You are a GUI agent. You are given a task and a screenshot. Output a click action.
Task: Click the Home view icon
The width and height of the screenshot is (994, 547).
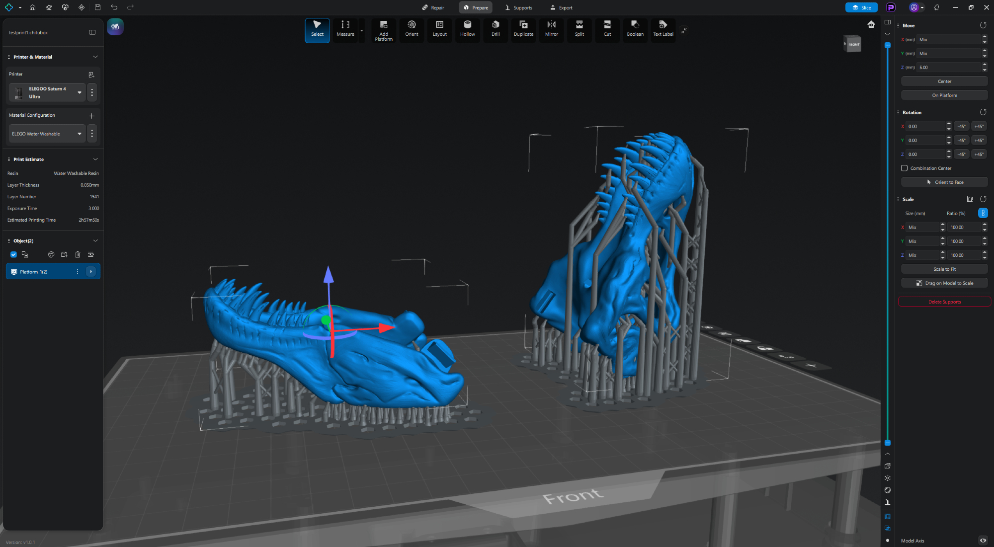point(871,24)
